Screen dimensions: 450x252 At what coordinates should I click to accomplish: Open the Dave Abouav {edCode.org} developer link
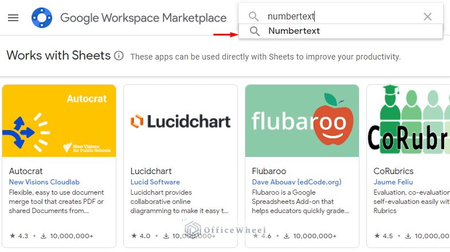297,182
